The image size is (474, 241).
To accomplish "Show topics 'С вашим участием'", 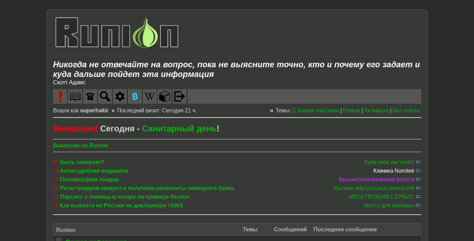I will [x=315, y=111].
